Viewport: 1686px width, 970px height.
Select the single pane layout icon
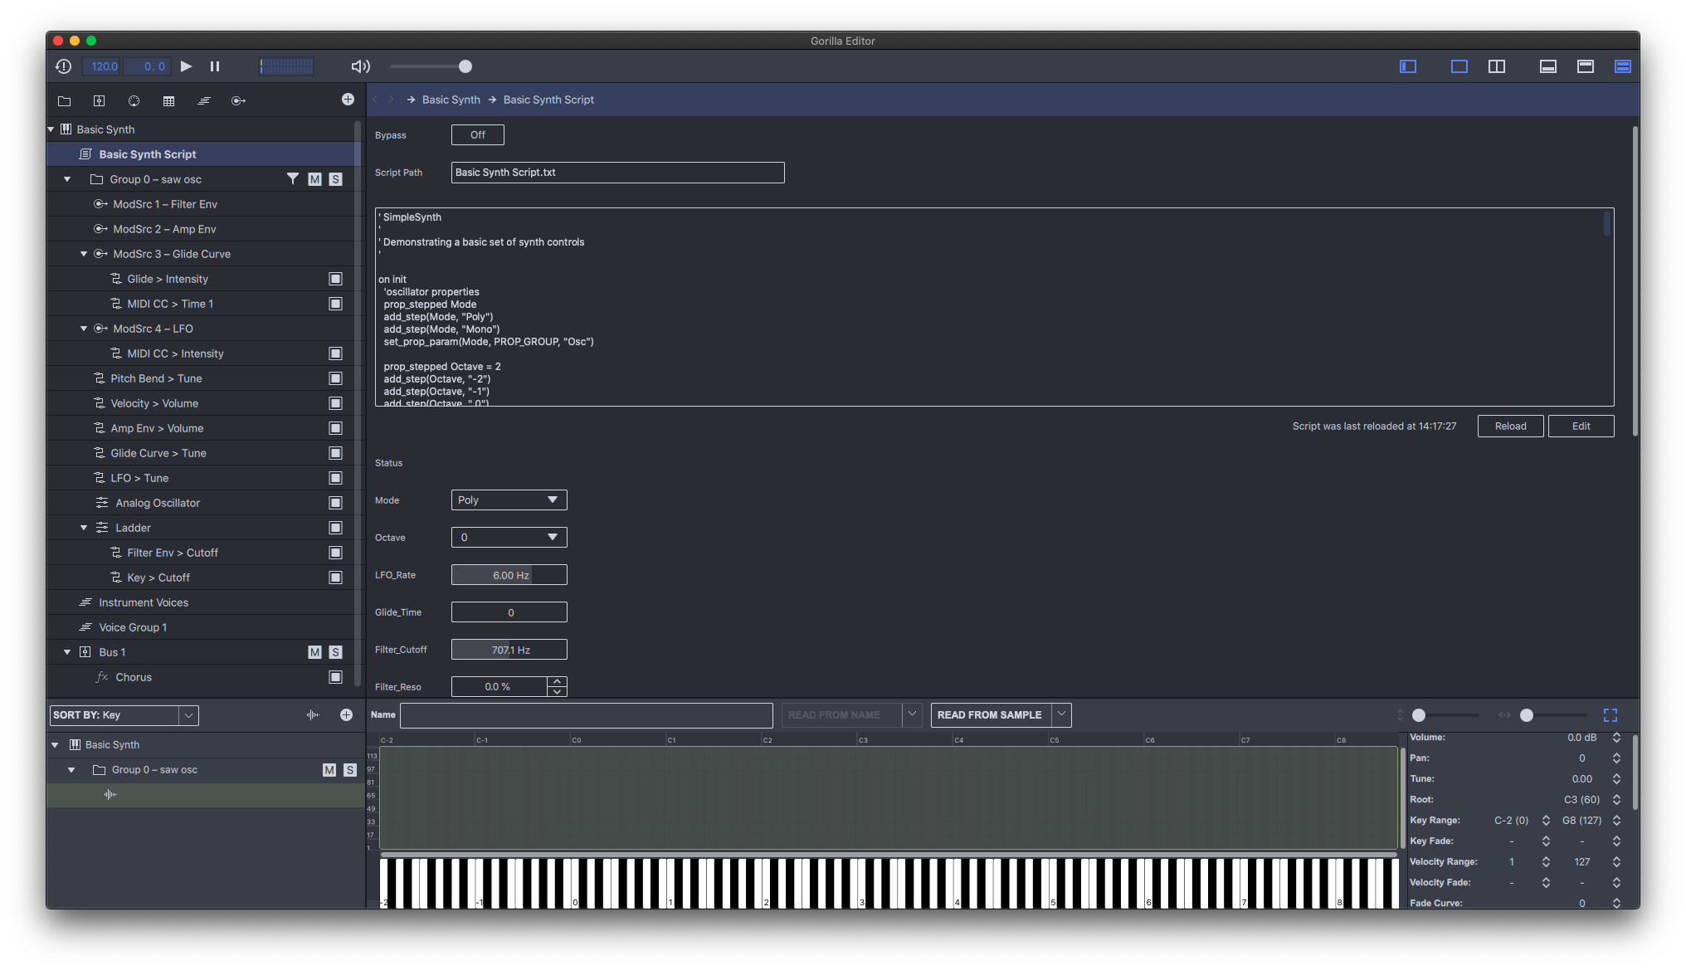click(1459, 66)
